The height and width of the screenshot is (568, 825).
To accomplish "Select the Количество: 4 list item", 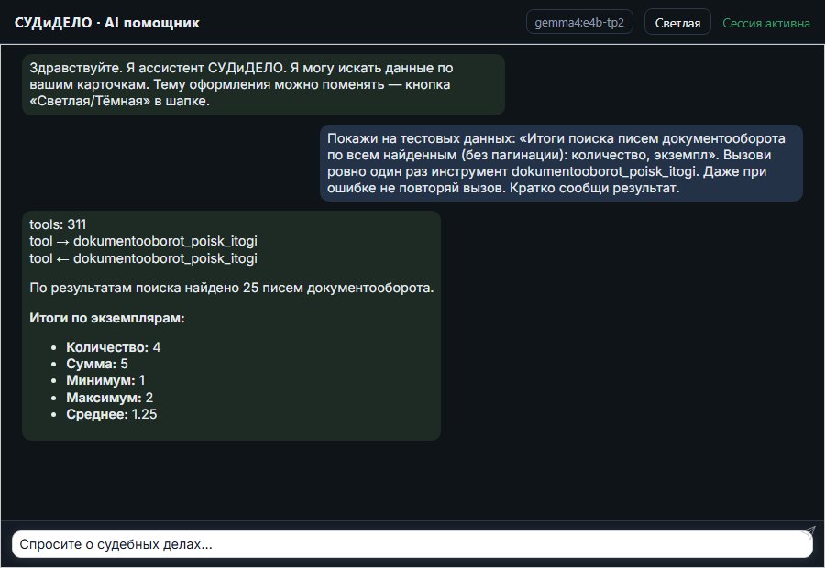I will 113,347.
